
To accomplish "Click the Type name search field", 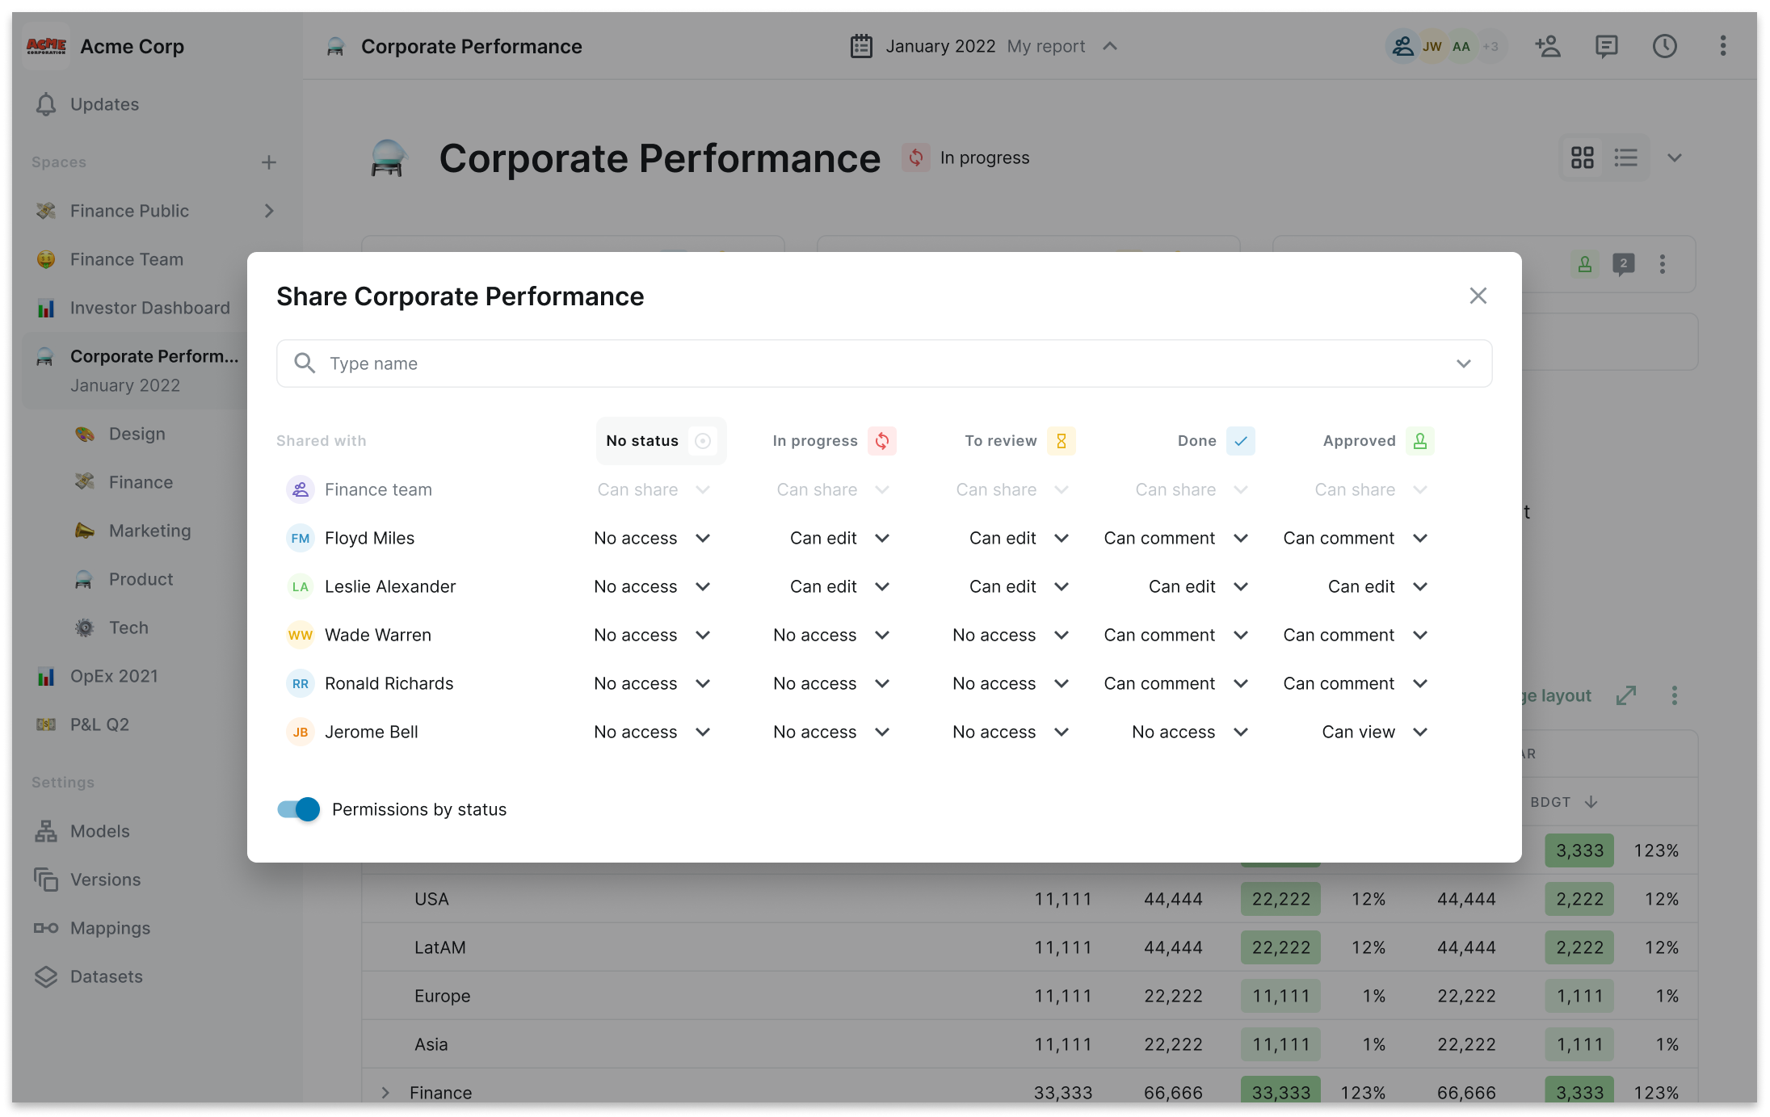I will [884, 363].
